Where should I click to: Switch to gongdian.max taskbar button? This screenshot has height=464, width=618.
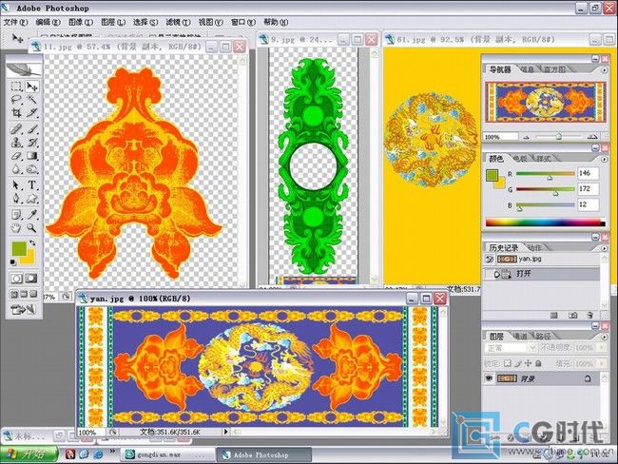point(166,454)
